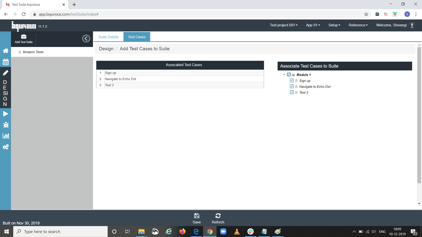Bookmark this page with the star icon
This screenshot has width=422, height=237.
366,14
